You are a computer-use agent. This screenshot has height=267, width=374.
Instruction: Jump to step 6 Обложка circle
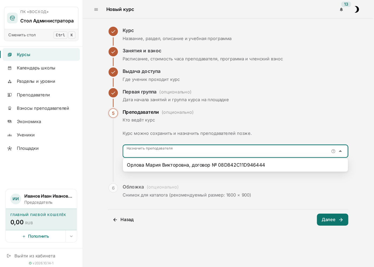click(x=113, y=188)
